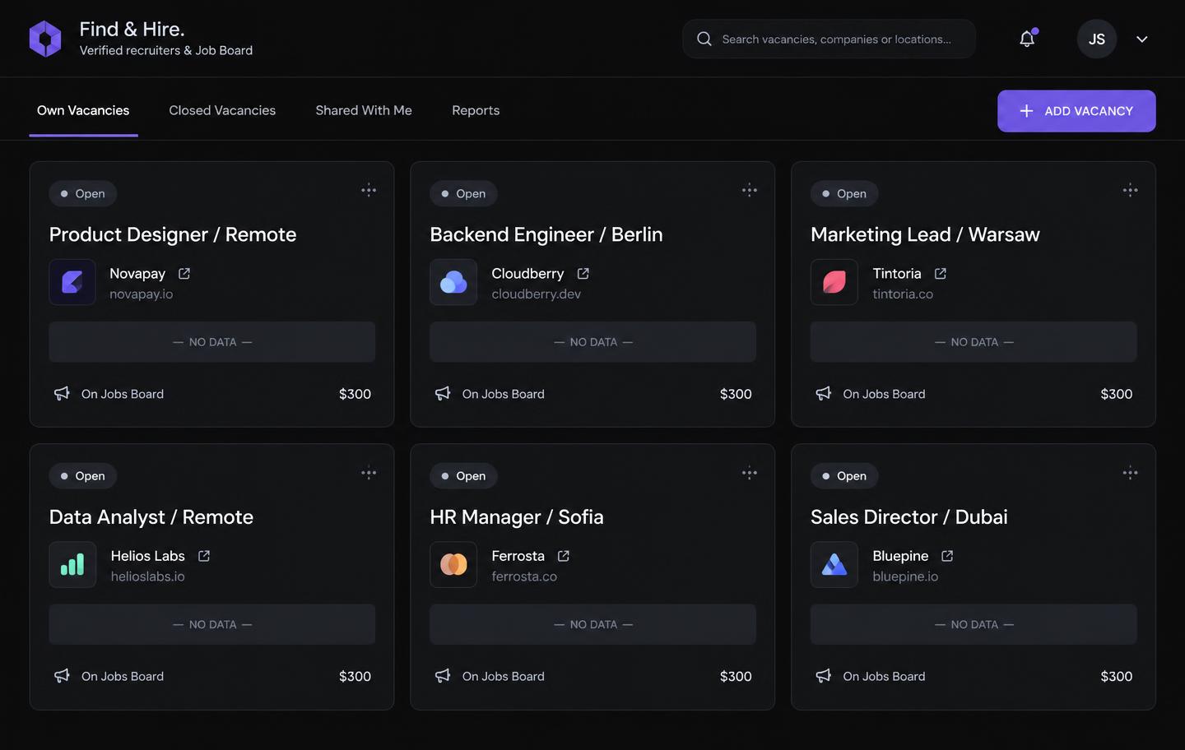Open options menu on Marketing Lead card
The image size is (1185, 750).
tap(1131, 191)
